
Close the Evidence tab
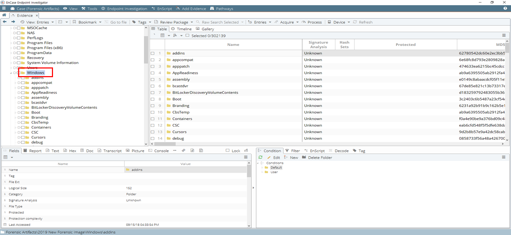(x=37, y=15)
